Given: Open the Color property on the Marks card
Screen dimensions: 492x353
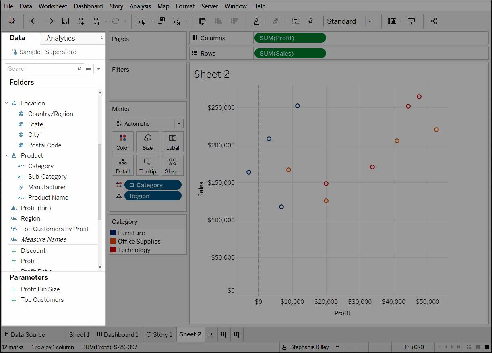Looking at the screenshot, I should (x=122, y=142).
